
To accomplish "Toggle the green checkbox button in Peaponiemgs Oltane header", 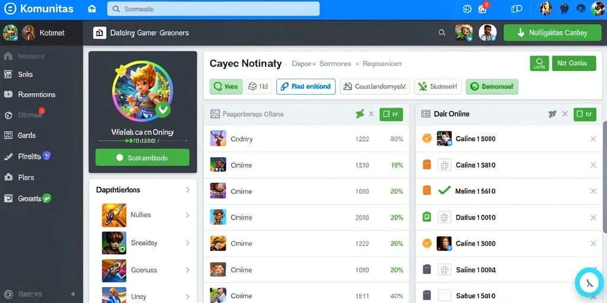I will pos(391,114).
